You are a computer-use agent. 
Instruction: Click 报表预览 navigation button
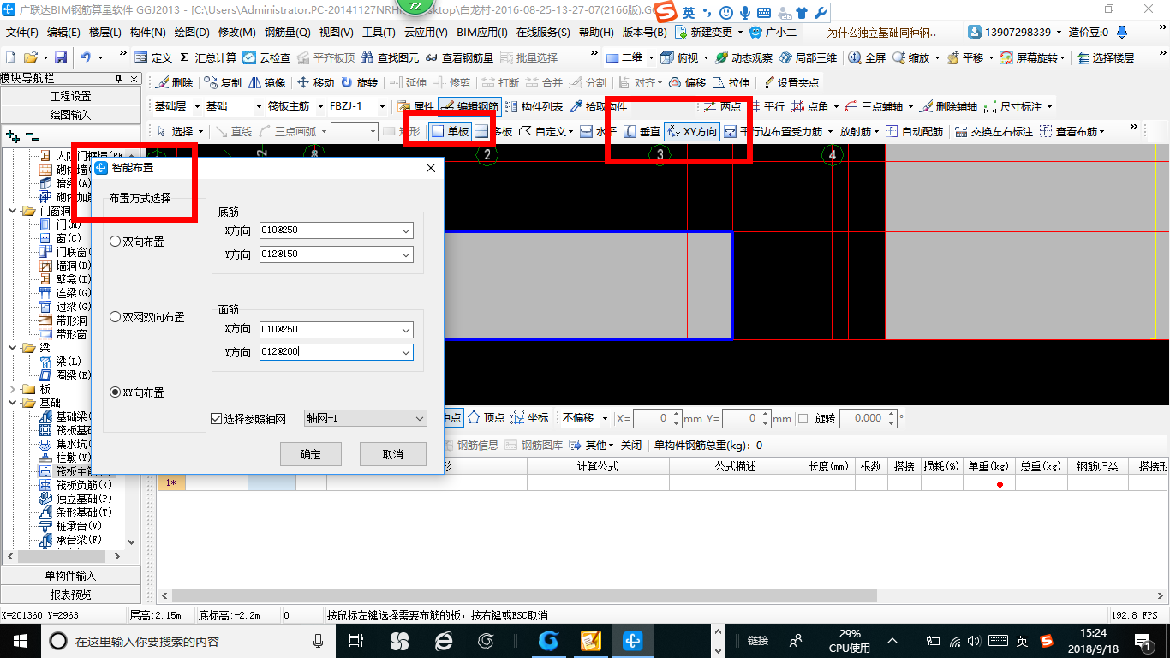coord(70,595)
